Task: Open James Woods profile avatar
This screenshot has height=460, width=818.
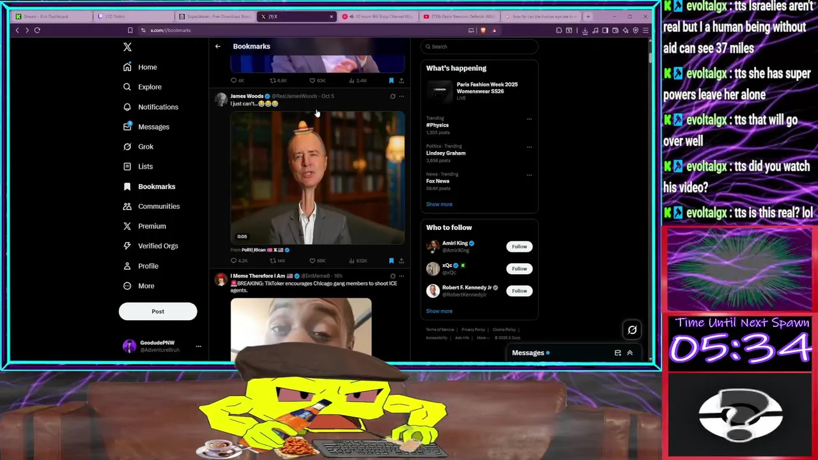Action: click(221, 99)
